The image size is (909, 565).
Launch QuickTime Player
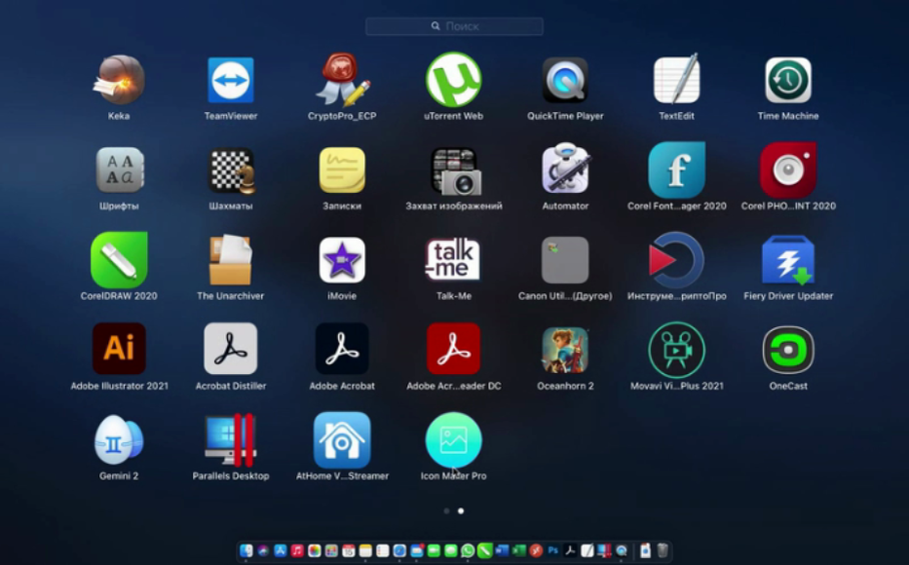click(566, 83)
